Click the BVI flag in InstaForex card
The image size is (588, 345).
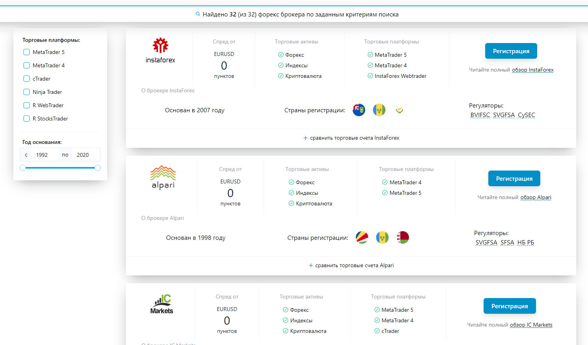[x=359, y=110]
